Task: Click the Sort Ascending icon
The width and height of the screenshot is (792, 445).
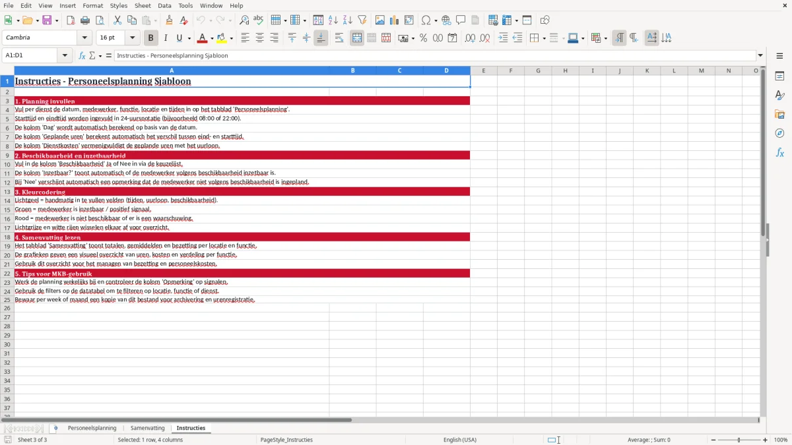Action: coord(333,20)
